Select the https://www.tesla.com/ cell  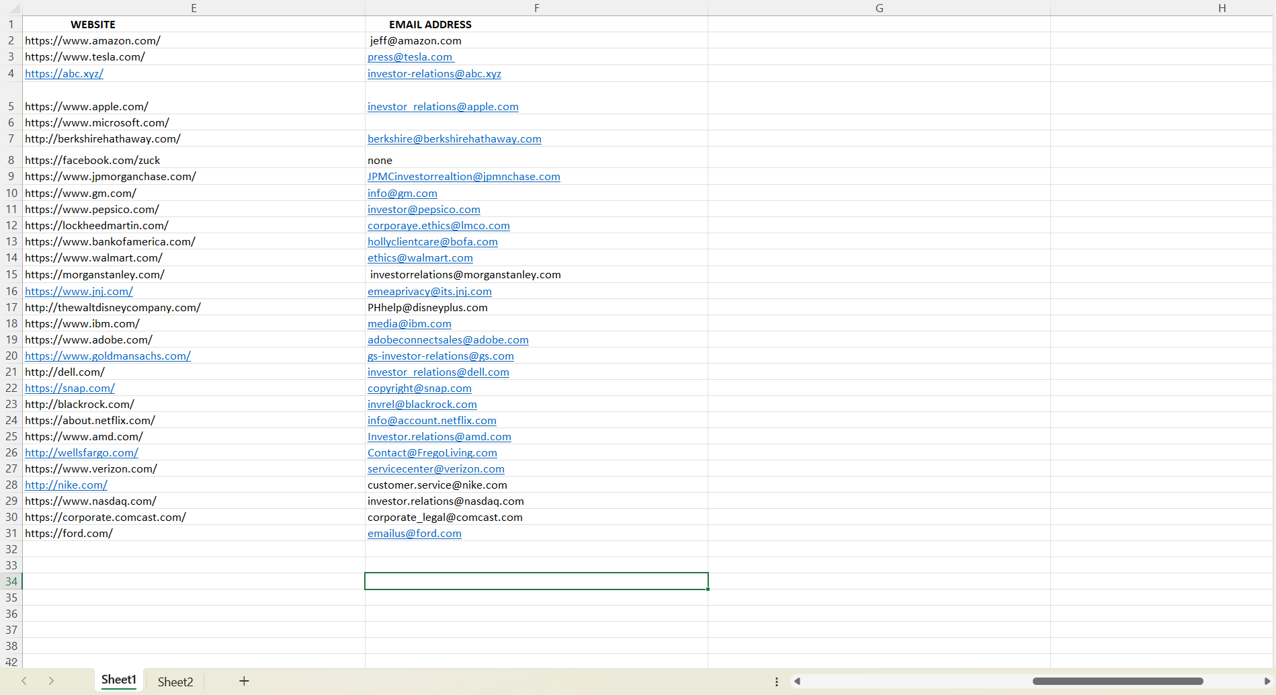coord(194,57)
